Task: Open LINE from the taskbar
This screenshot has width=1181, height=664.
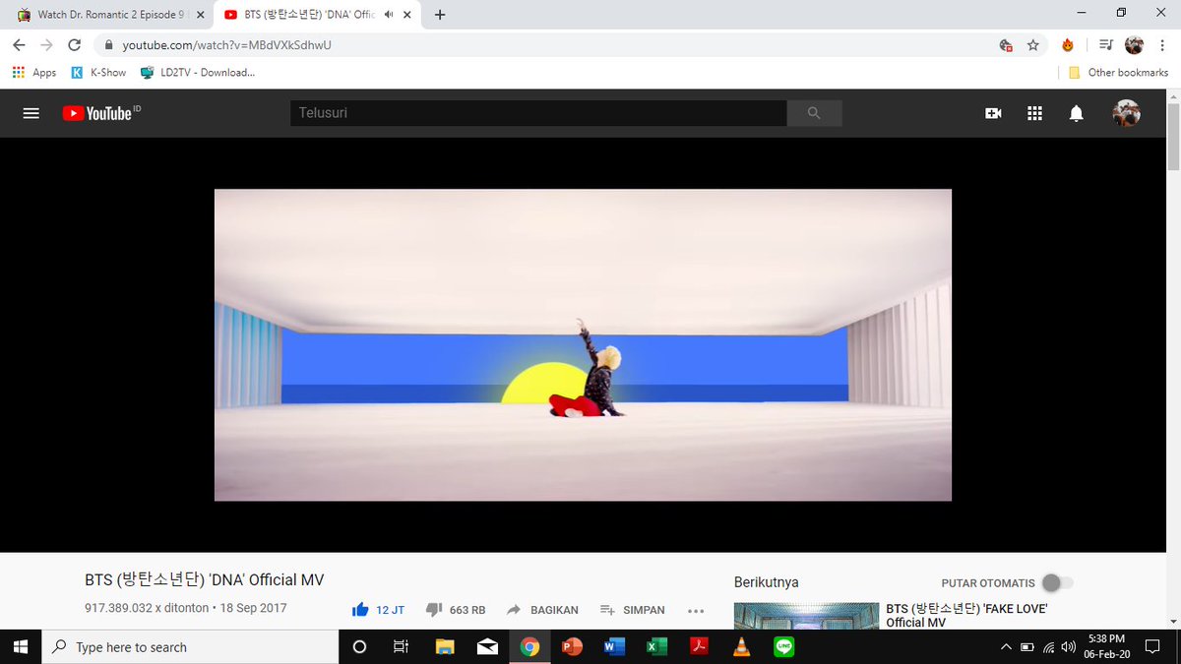Action: pos(783,646)
